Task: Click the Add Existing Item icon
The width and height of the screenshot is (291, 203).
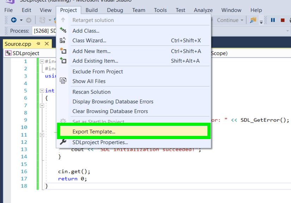Action: pos(63,60)
